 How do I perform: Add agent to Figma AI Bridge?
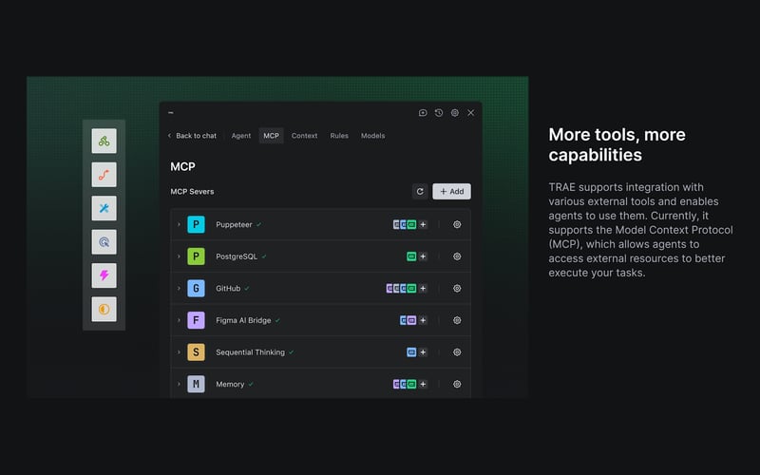coord(423,320)
